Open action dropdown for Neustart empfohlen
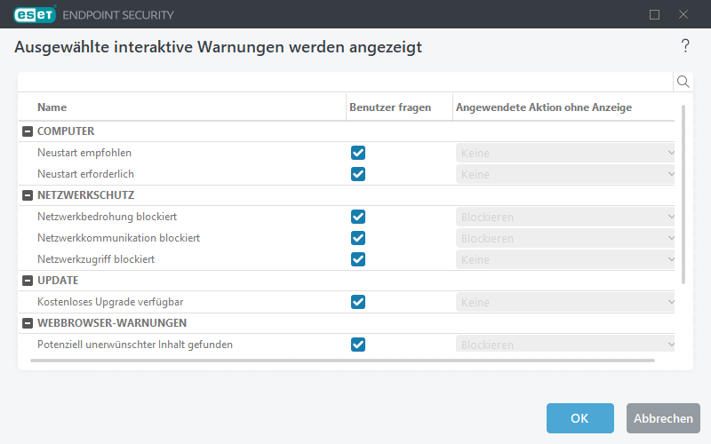The image size is (711, 444). 565,153
